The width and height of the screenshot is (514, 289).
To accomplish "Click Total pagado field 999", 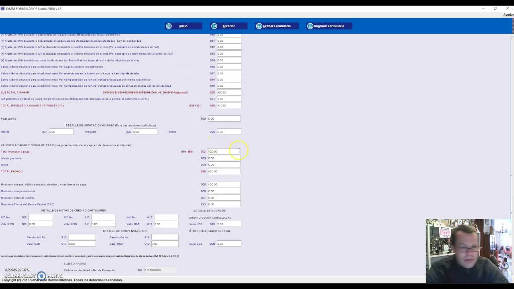I will point(224,171).
